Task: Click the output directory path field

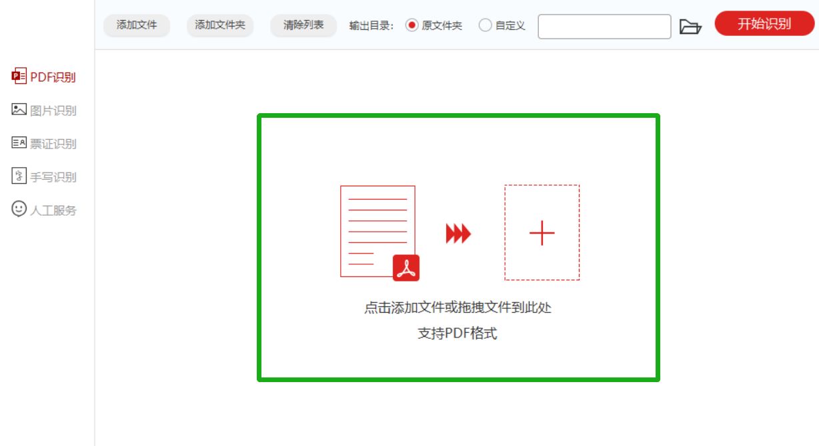Action: click(x=604, y=27)
